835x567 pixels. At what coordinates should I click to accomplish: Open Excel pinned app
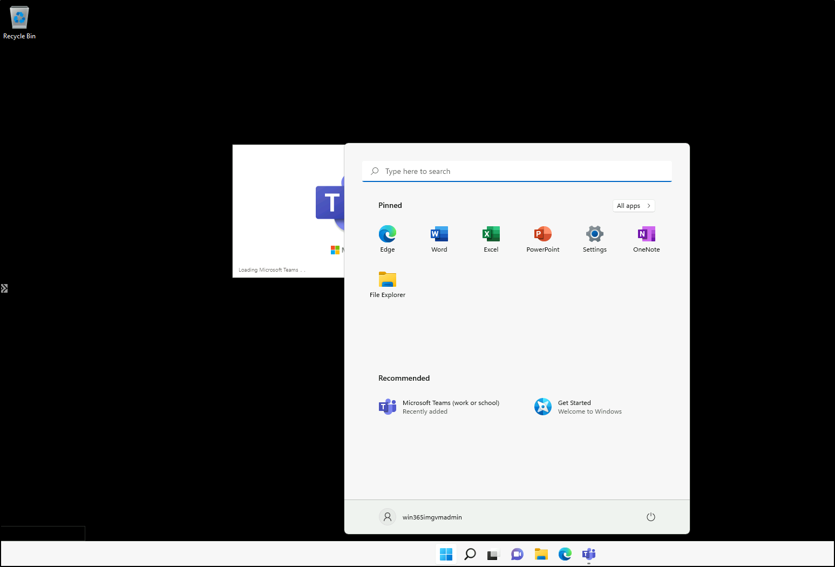tap(491, 239)
